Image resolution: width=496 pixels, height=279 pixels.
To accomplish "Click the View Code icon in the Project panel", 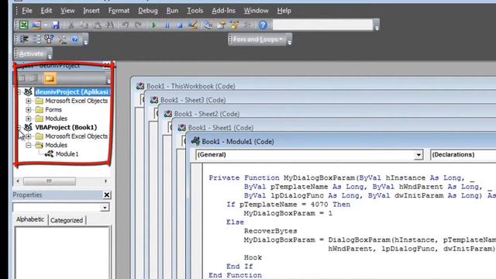I will pyautogui.click(x=22, y=78).
